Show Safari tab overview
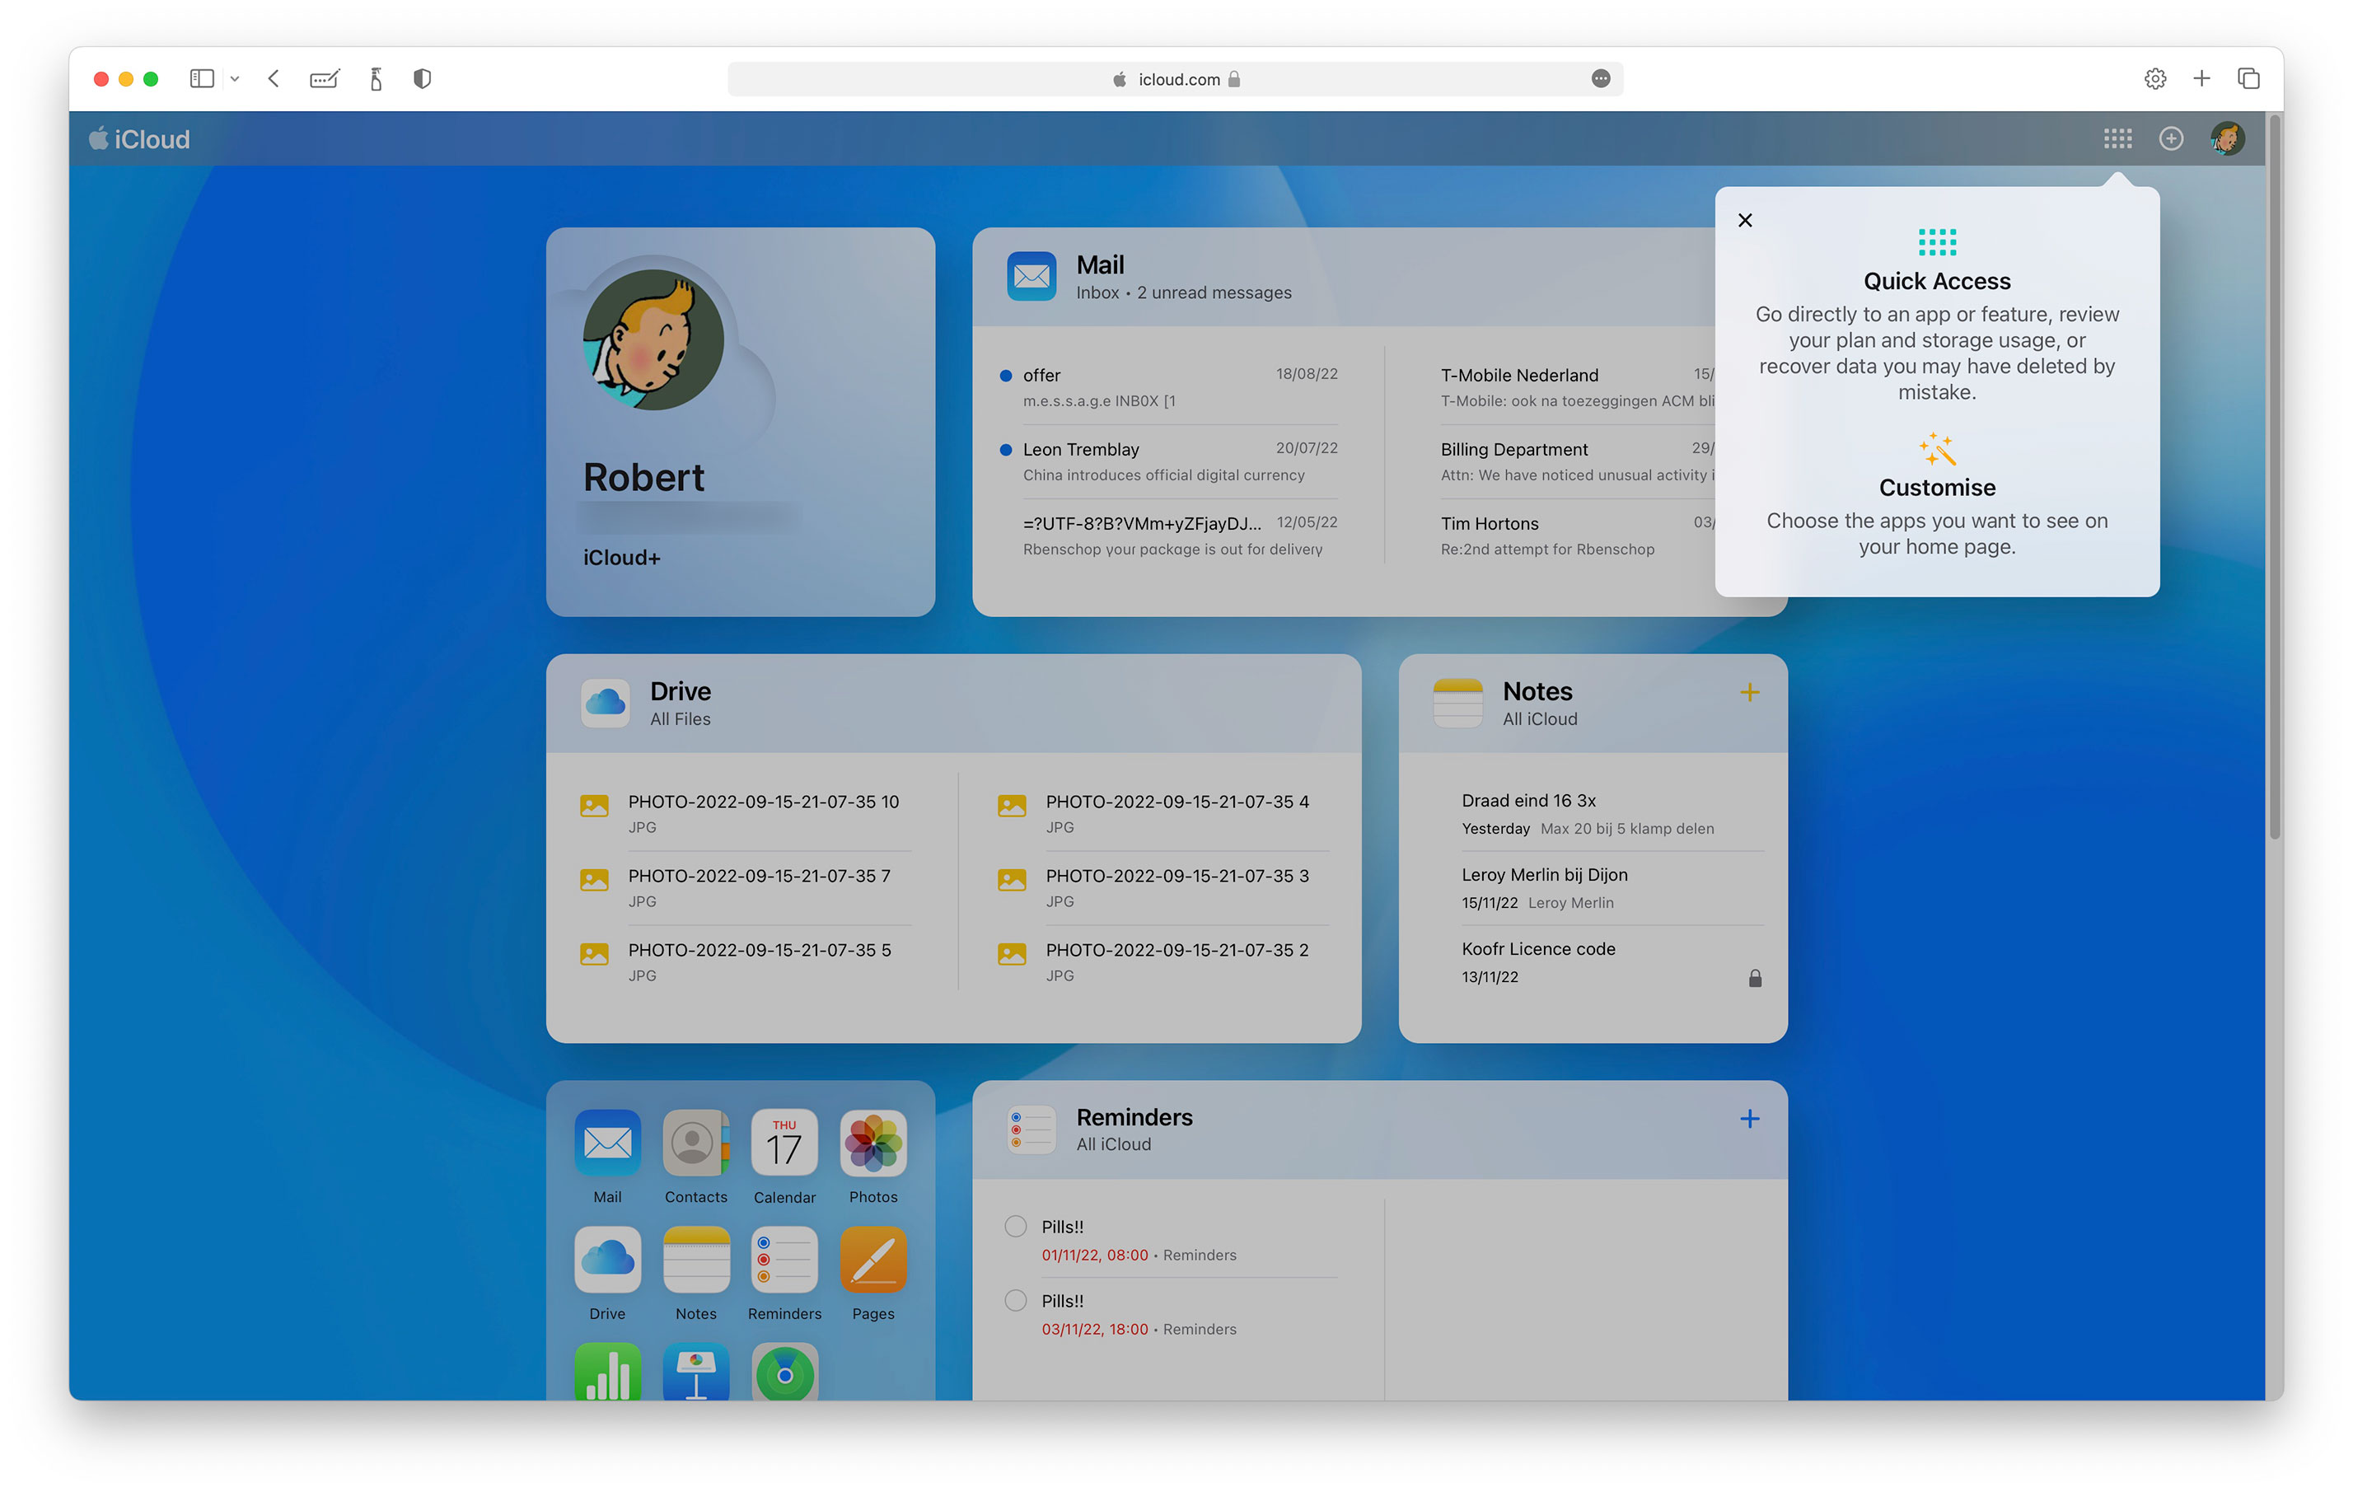Viewport: 2353px width, 1492px height. coord(2248,78)
